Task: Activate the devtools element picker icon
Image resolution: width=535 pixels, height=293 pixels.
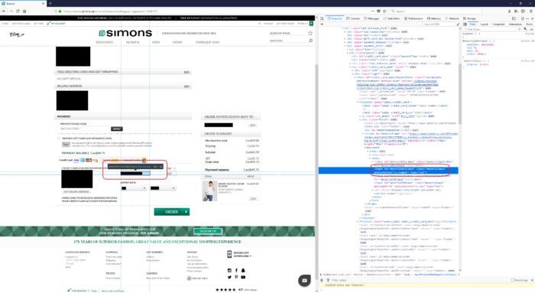Action: [x=322, y=18]
